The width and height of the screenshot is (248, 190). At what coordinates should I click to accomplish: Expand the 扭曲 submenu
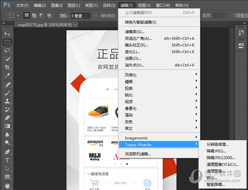coord(159,88)
